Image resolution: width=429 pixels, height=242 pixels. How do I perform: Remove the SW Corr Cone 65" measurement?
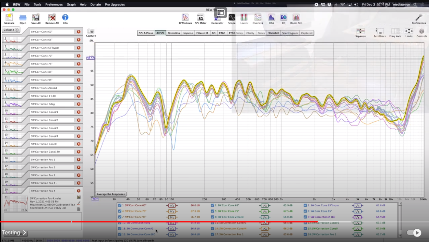point(79,40)
